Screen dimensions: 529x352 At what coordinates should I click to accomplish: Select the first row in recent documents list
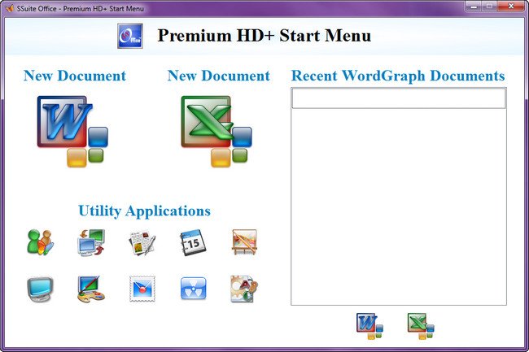(x=399, y=98)
